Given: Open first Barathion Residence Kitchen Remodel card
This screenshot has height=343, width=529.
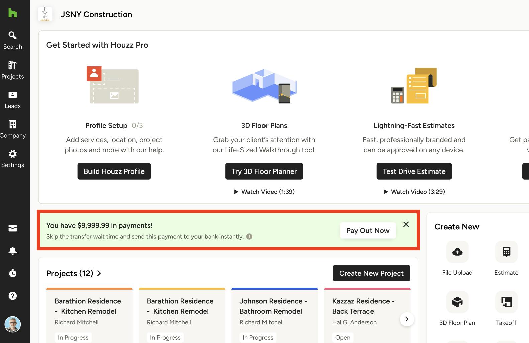Looking at the screenshot, I should [90, 315].
